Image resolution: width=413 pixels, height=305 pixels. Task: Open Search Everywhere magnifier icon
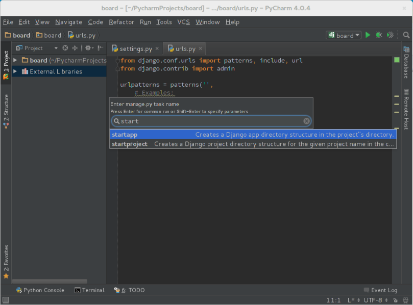406,35
